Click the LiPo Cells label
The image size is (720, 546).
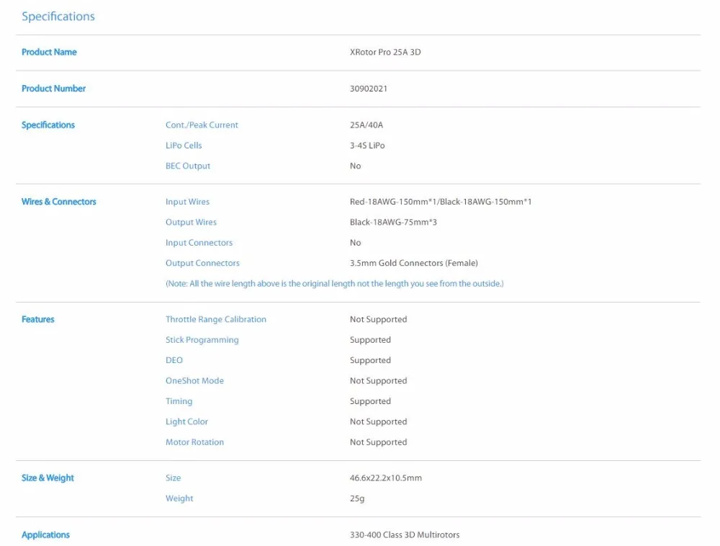pos(184,146)
